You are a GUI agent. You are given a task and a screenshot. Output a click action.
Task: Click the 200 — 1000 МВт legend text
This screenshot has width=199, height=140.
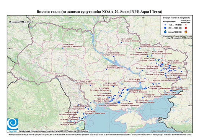[175, 28]
